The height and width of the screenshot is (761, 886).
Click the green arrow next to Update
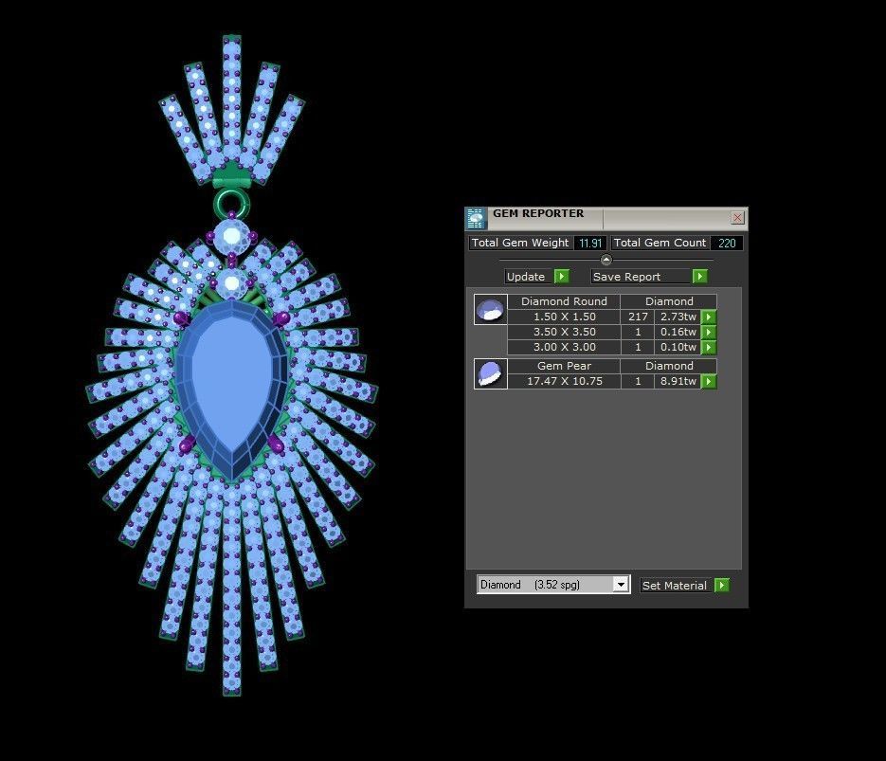562,277
